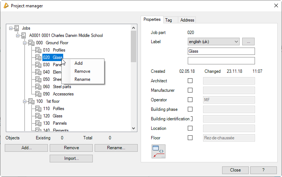Click the 090 Accessories document icon

click(x=39, y=94)
